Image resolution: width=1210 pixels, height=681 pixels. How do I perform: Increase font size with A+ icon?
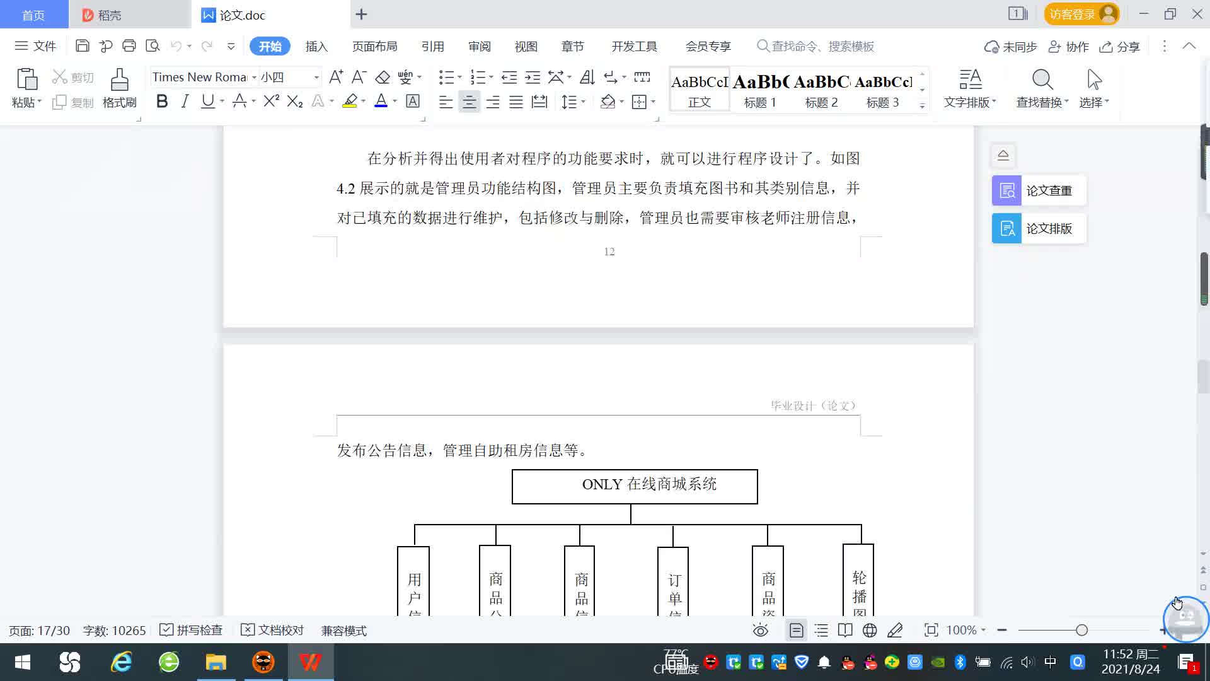[x=336, y=77]
